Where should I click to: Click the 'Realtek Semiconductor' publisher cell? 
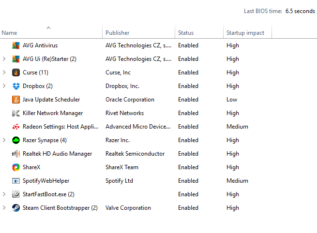135,154
